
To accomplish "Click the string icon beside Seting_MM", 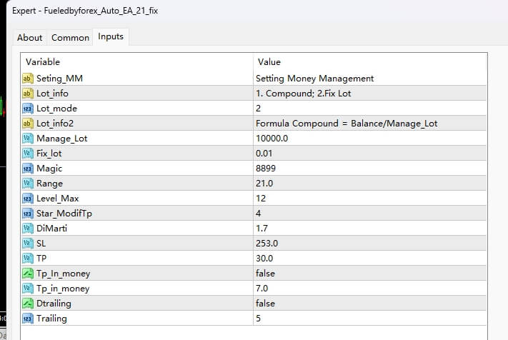I will pyautogui.click(x=28, y=79).
